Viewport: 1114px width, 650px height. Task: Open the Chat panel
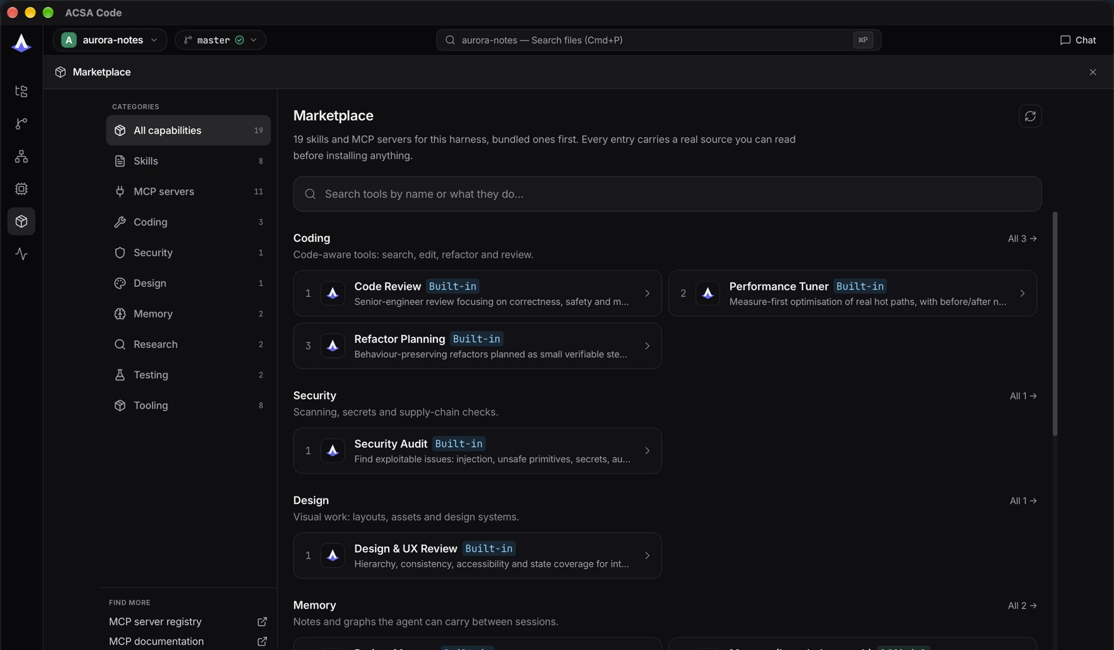coord(1078,40)
